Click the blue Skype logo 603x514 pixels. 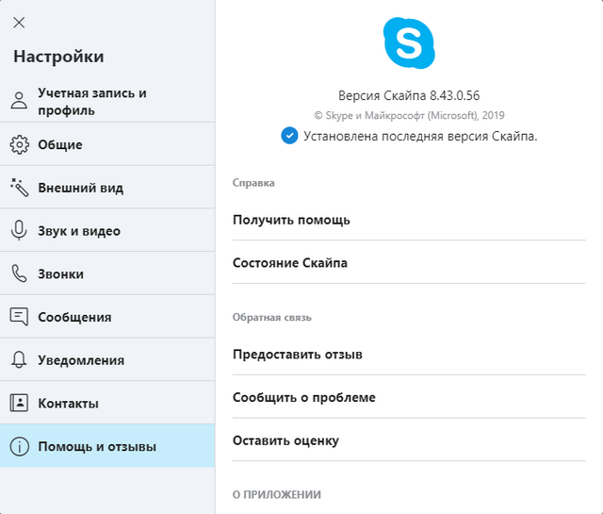[x=409, y=42]
